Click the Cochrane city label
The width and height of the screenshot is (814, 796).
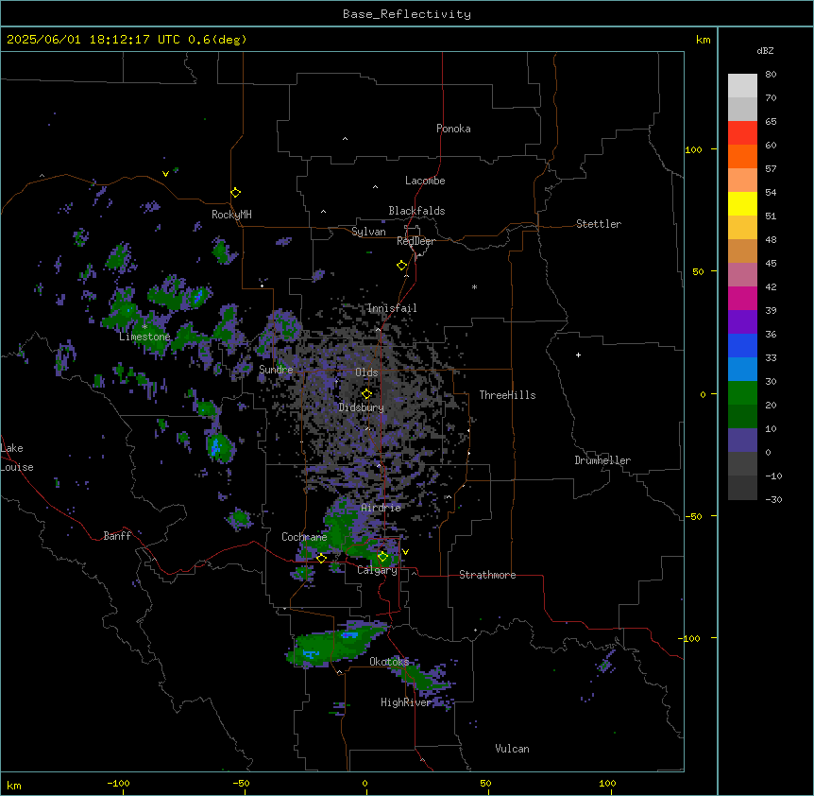pos(304,537)
